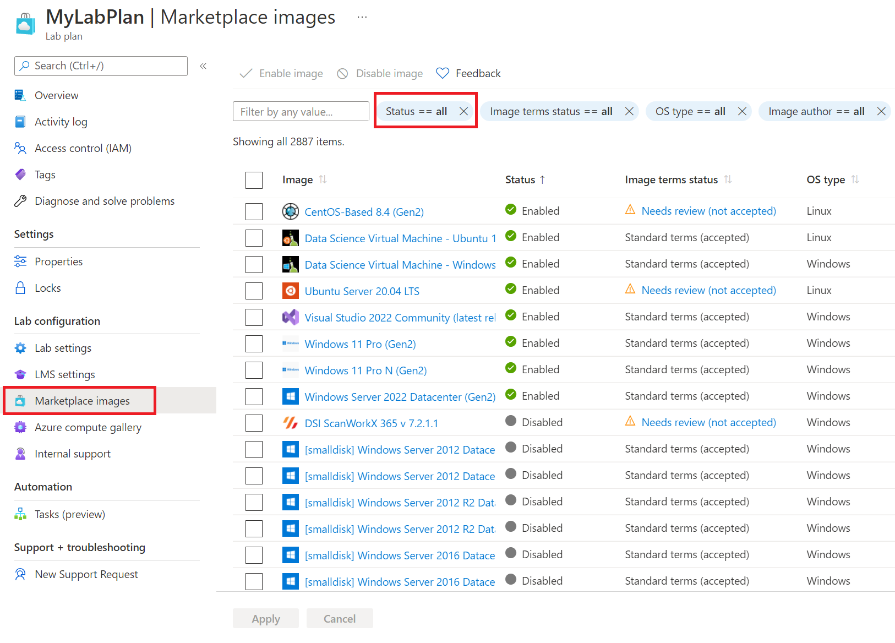Open the ellipsis menu beside page title
Screen dimensions: 895x643
point(362,17)
